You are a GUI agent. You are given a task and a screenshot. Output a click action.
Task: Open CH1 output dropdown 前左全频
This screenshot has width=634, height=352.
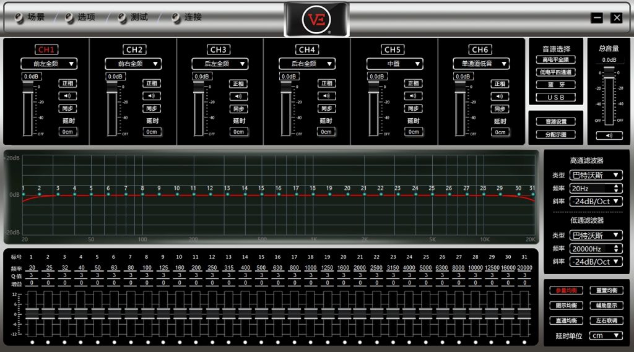[49, 64]
